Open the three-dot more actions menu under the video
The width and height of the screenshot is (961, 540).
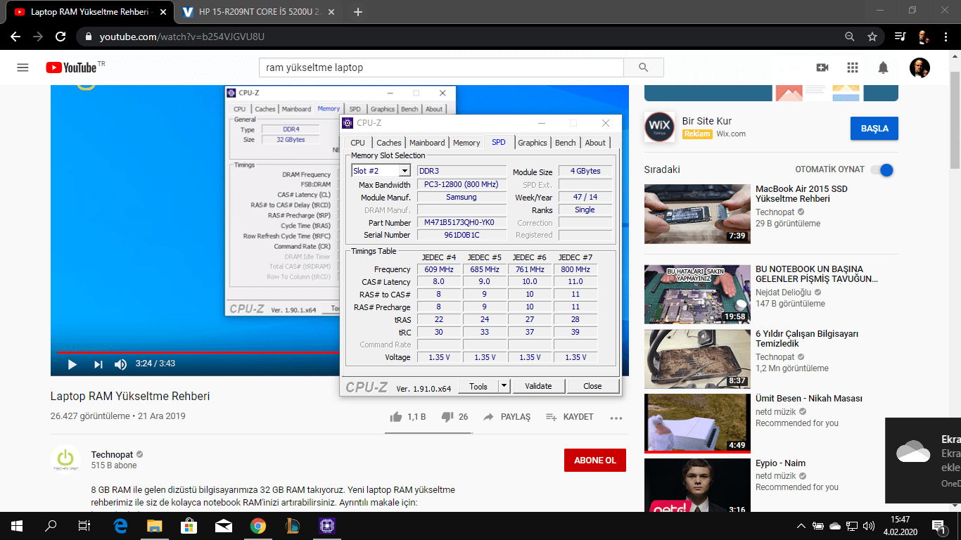[616, 418]
